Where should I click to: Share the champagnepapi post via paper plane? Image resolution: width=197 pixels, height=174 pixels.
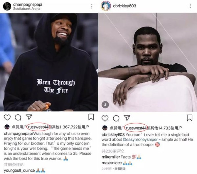pyautogui.click(x=29, y=117)
